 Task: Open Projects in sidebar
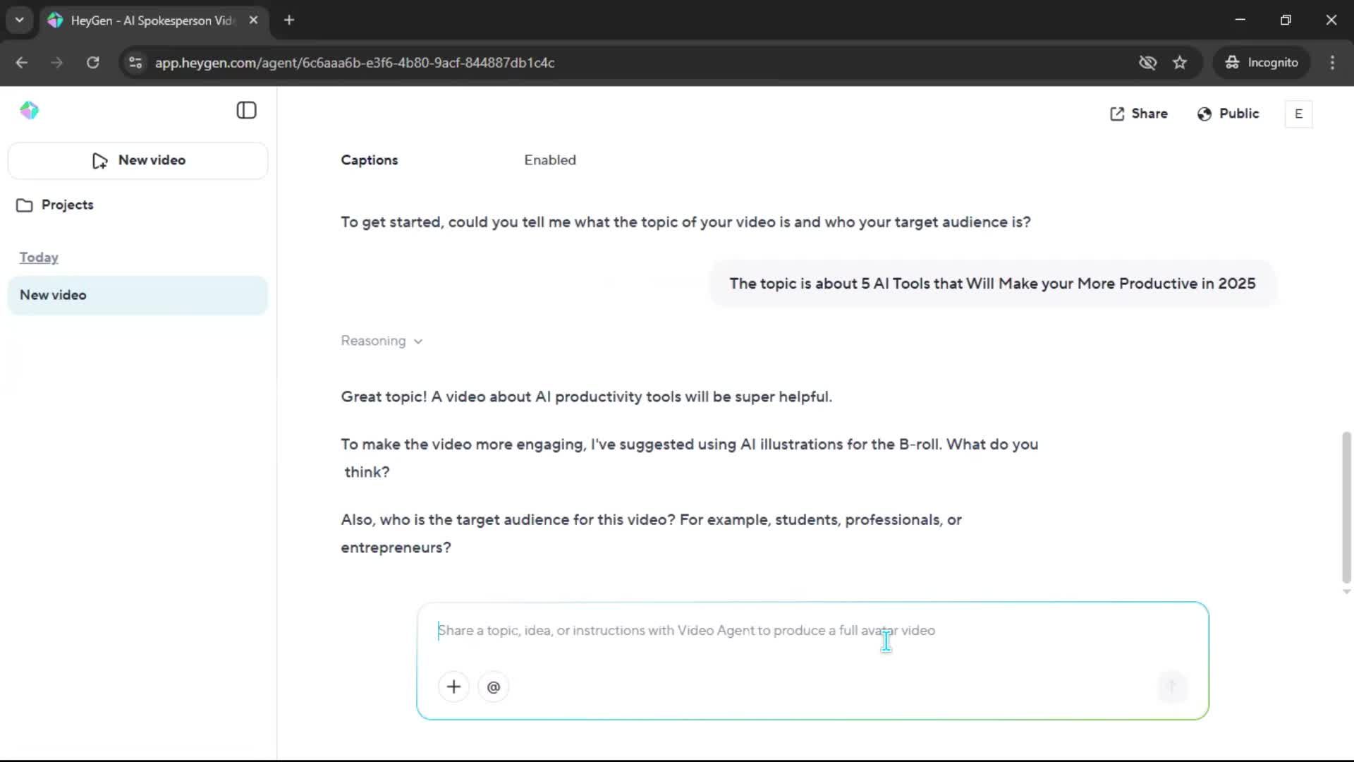67,205
